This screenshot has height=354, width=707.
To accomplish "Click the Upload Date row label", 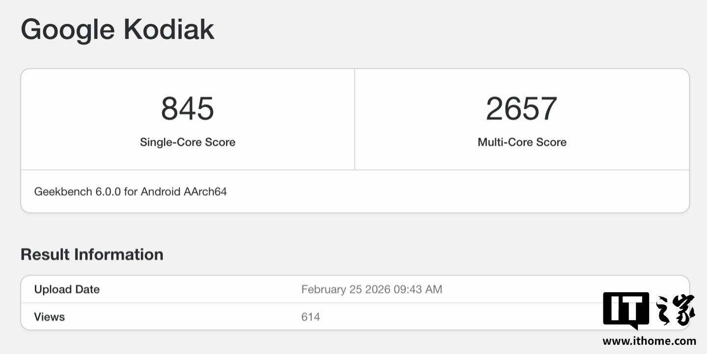I will 67,289.
